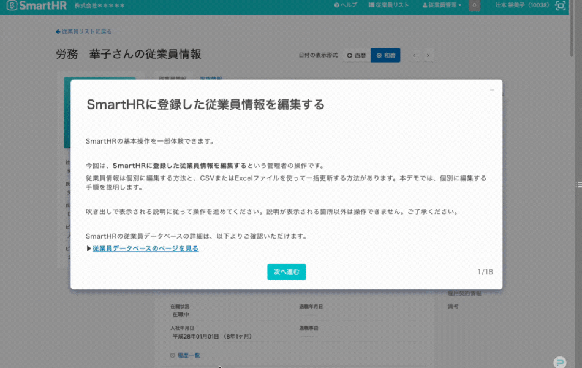Open the ヘルプ help icon link
Screen dimensions: 582x368
[346, 6]
